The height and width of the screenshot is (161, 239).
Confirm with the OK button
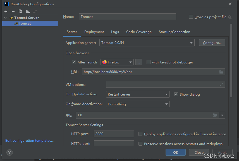coord(176,152)
